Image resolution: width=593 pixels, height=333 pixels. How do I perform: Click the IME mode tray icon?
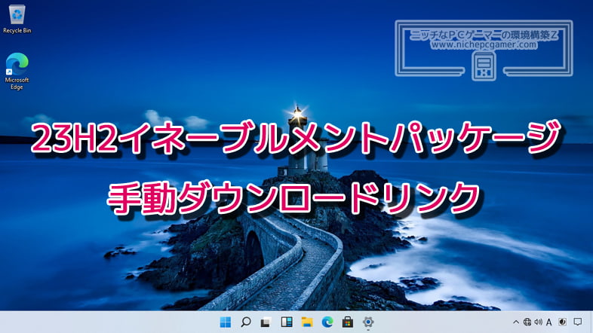click(x=562, y=322)
